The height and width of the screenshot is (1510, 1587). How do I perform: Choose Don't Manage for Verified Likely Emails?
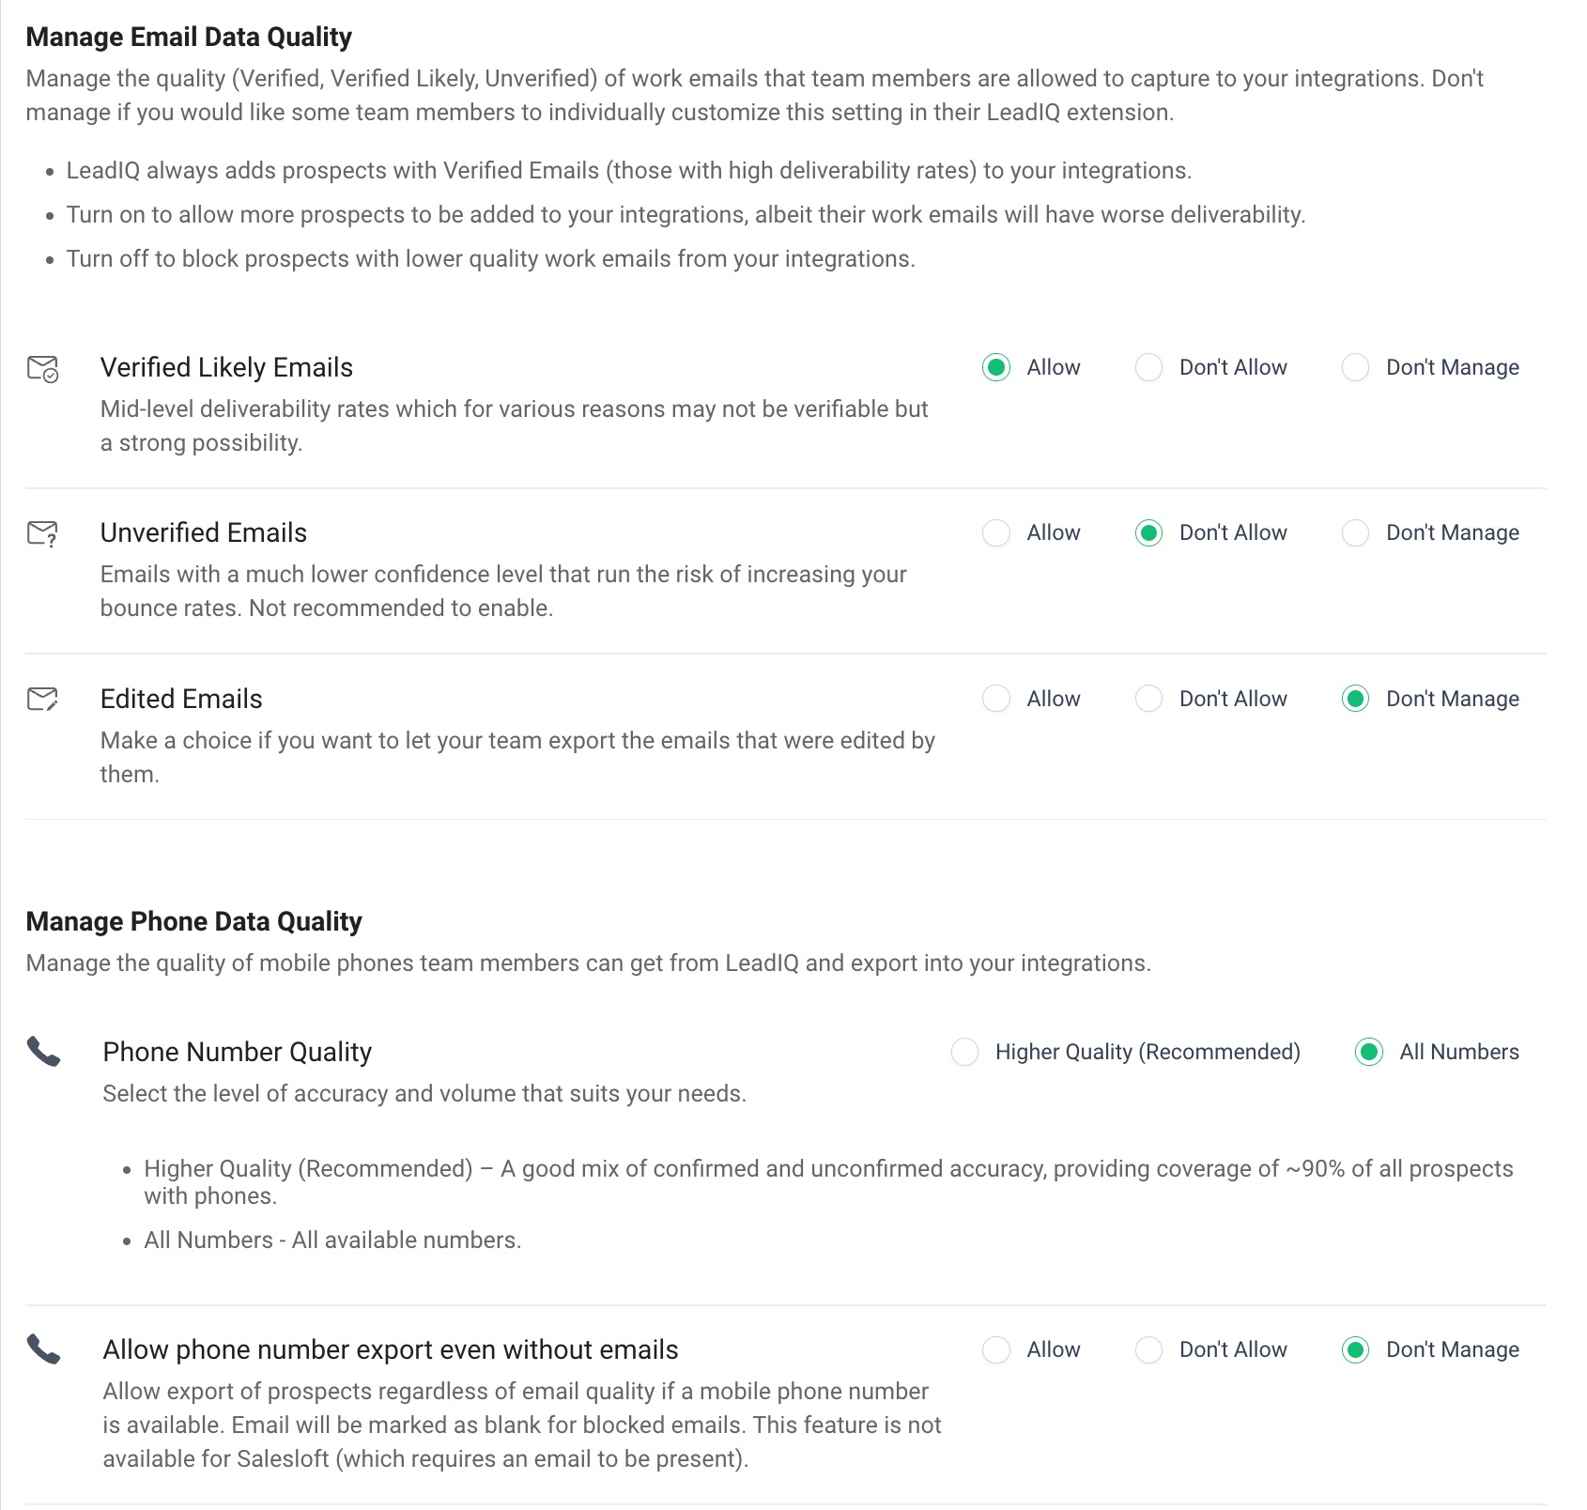click(x=1356, y=367)
